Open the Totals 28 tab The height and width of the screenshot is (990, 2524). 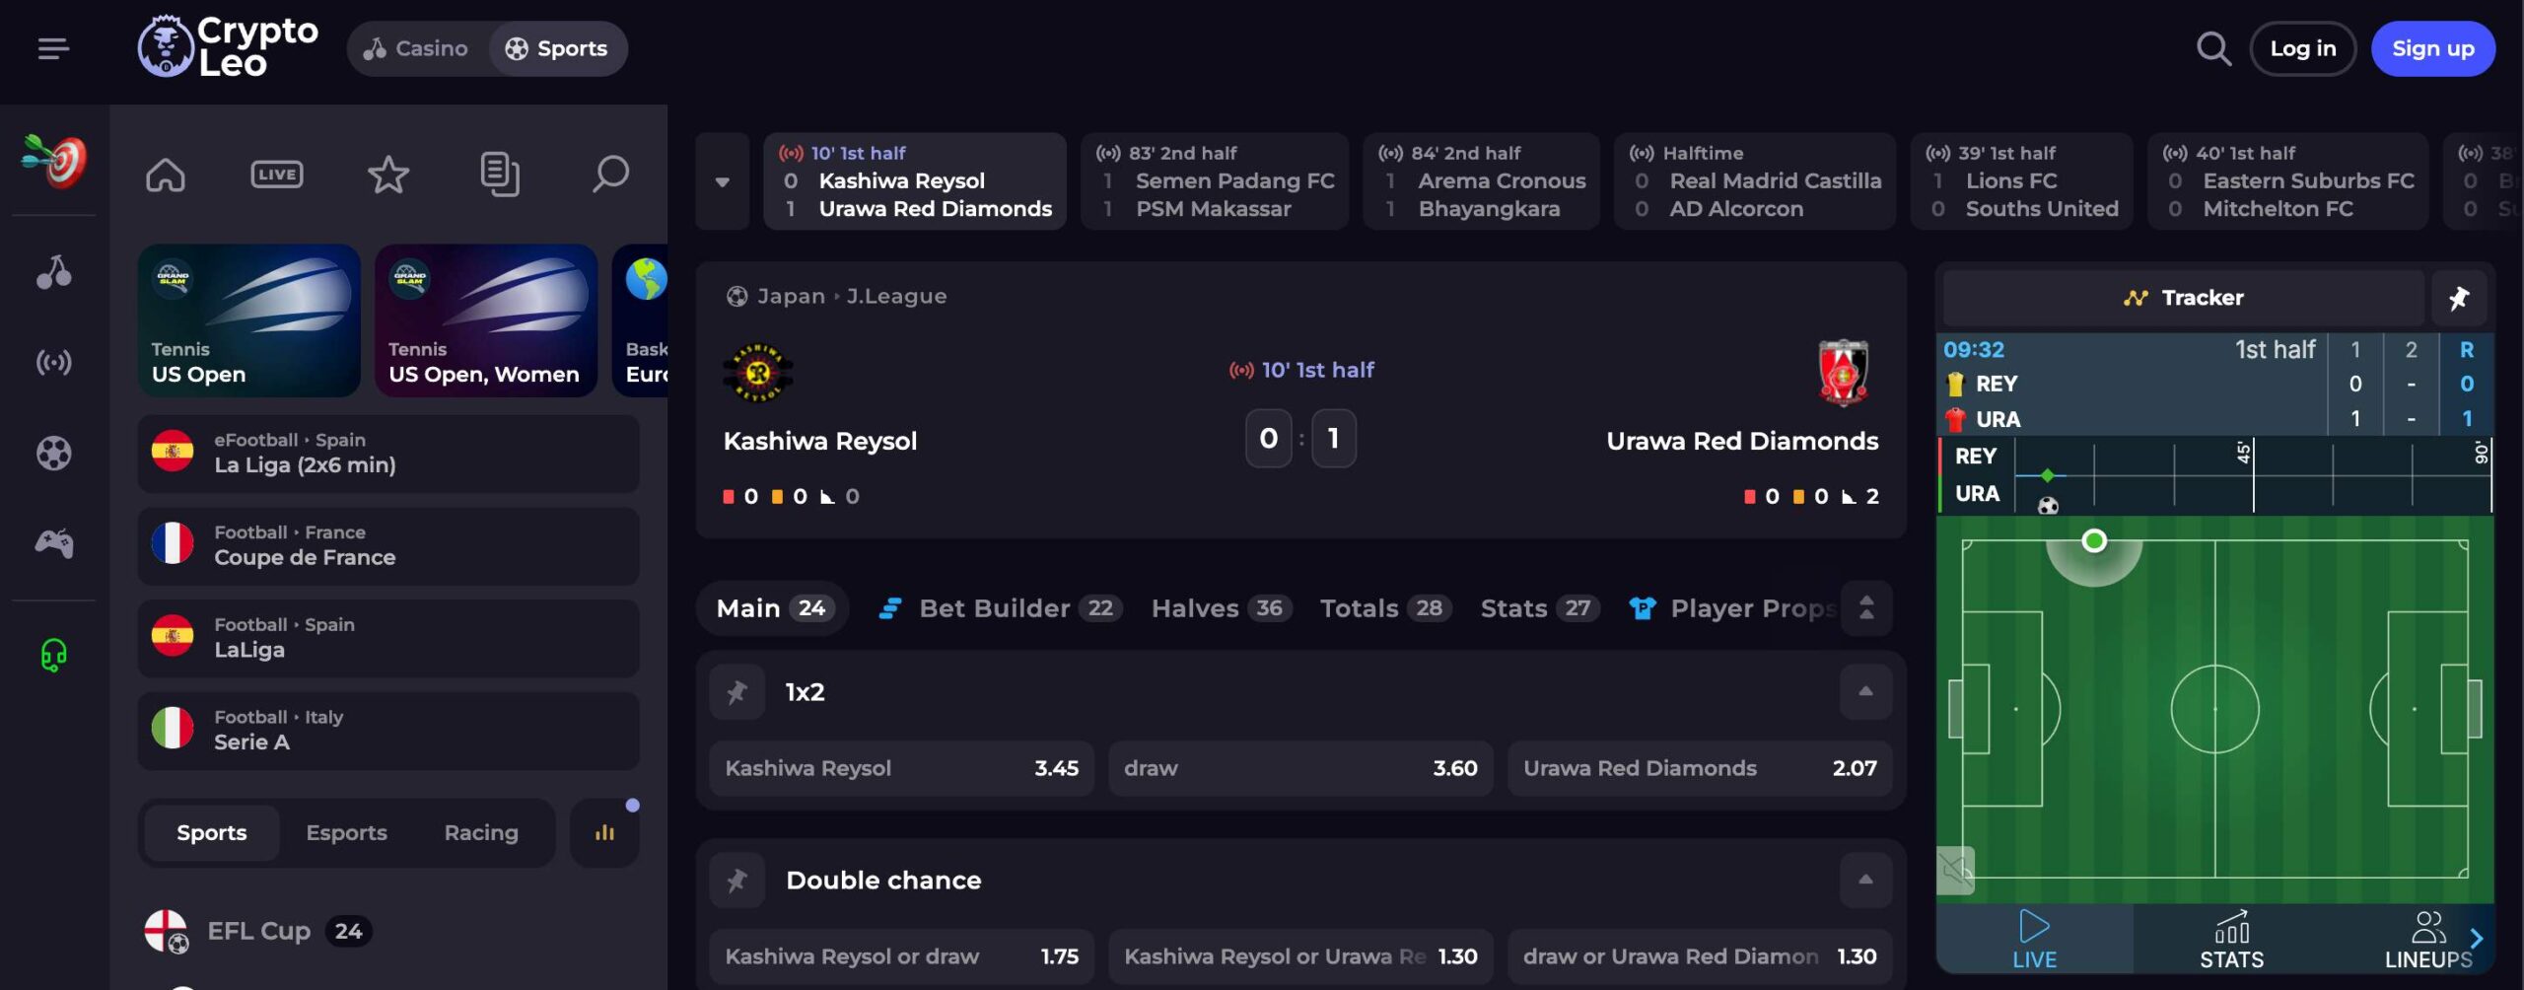(1385, 608)
